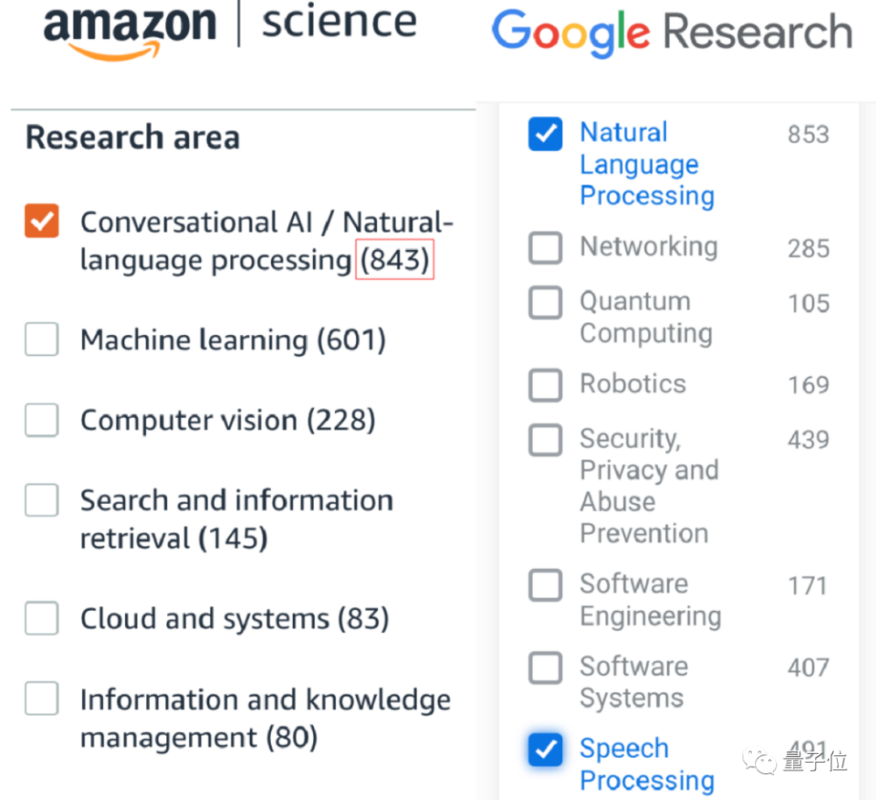876x800 pixels.
Task: Uncheck Conversational AI / Natural-language processing
Action: pyautogui.click(x=42, y=222)
